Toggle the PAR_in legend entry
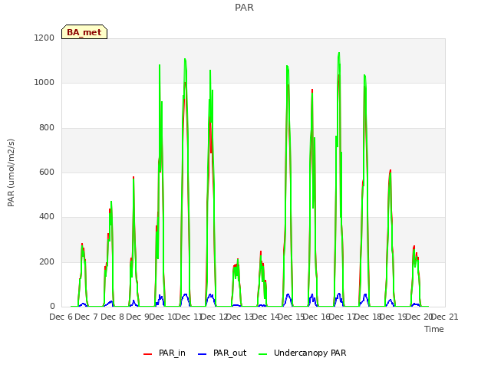The width and height of the screenshot is (491, 368). coord(164,353)
